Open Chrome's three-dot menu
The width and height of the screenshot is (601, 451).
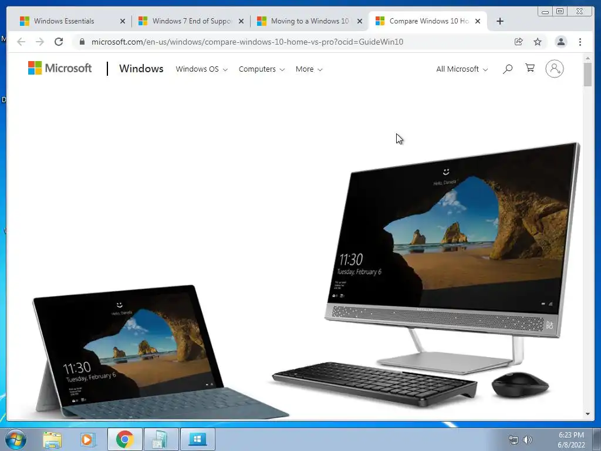(580, 42)
